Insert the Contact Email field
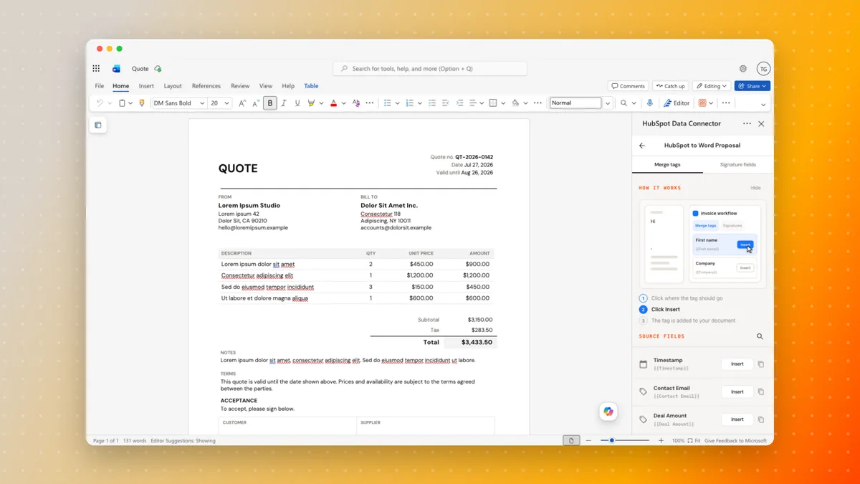The image size is (860, 484). [737, 392]
